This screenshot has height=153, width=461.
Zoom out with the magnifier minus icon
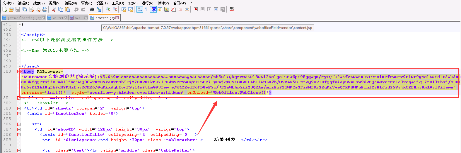(x=115, y=9)
